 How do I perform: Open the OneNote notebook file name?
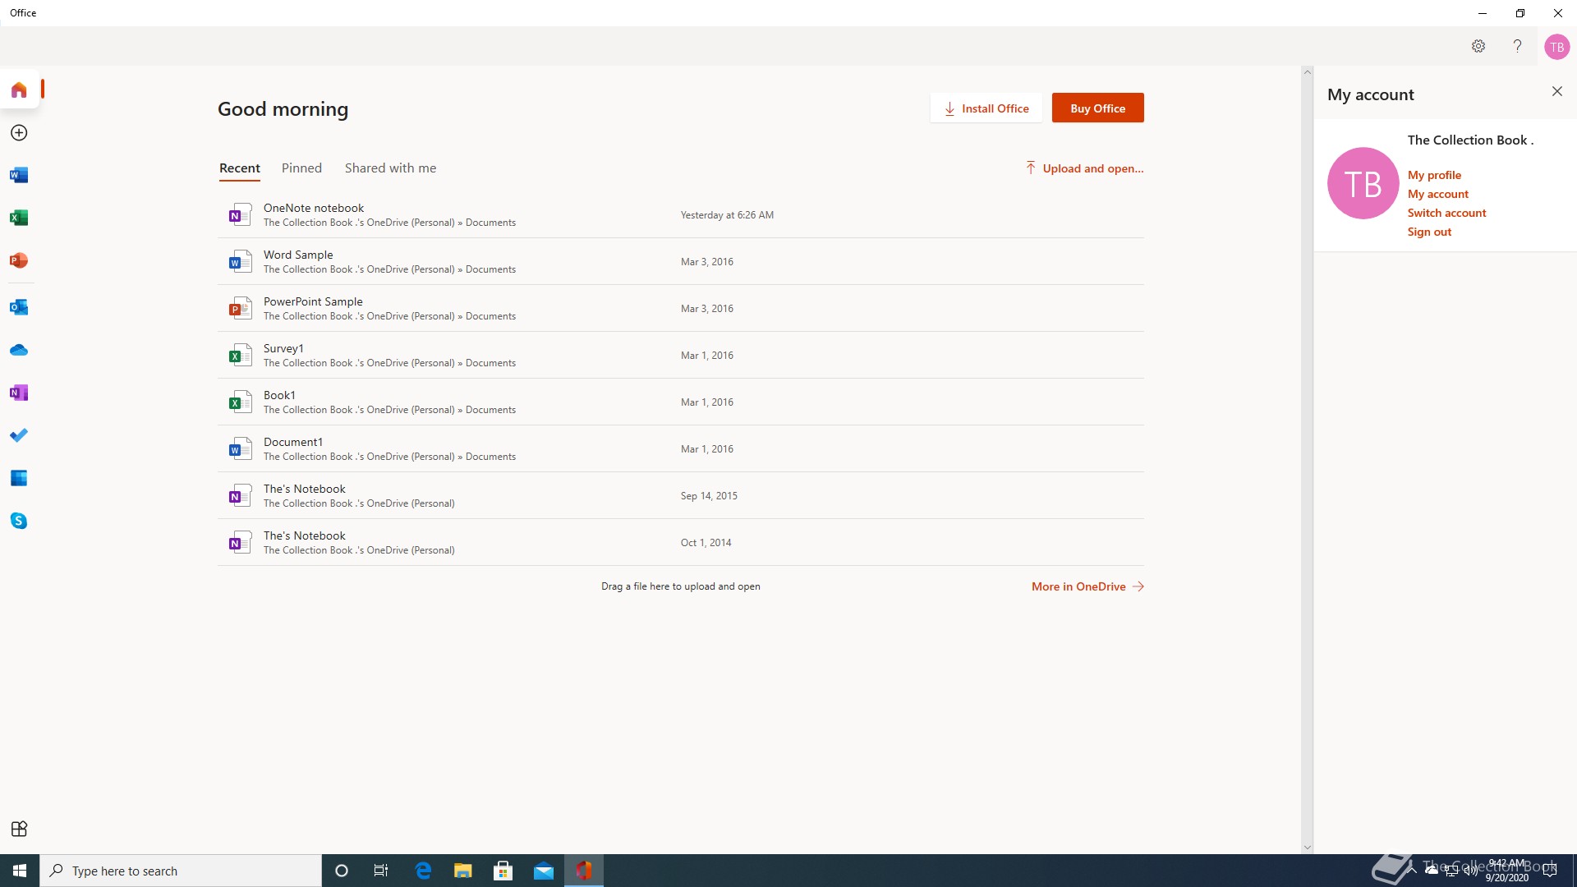point(314,208)
